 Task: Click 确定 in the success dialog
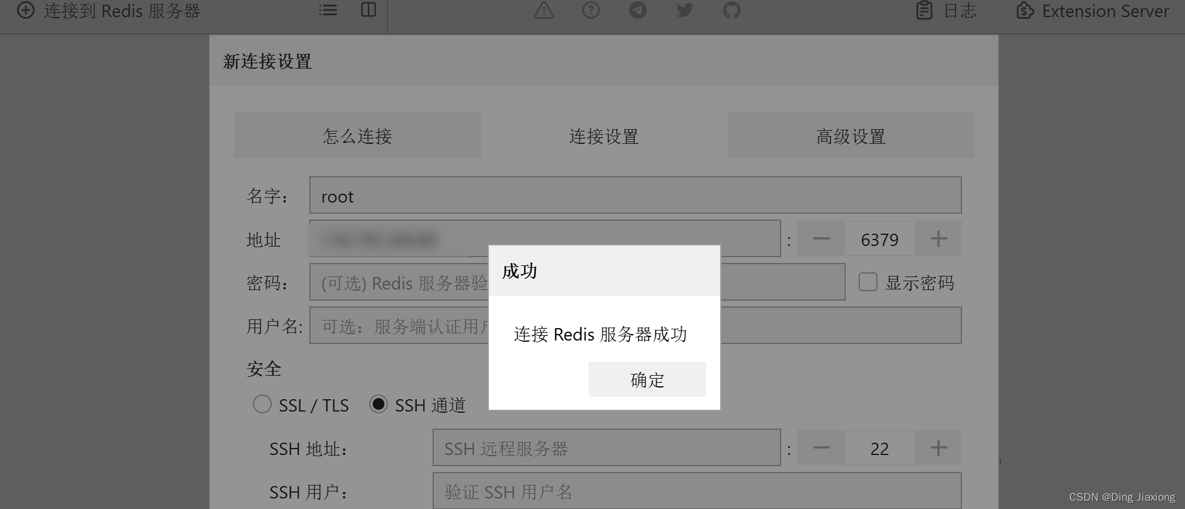coord(647,379)
